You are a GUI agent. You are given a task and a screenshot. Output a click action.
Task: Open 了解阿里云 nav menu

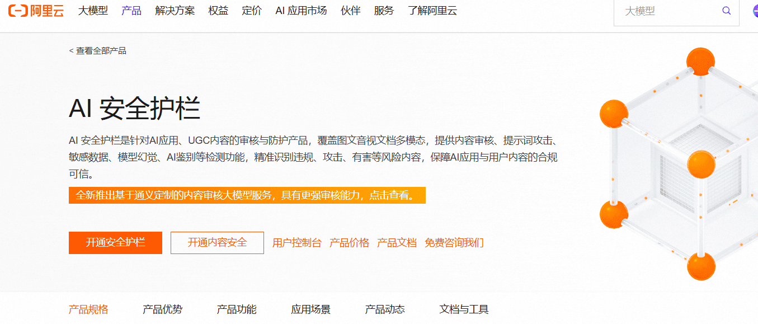pyautogui.click(x=432, y=11)
